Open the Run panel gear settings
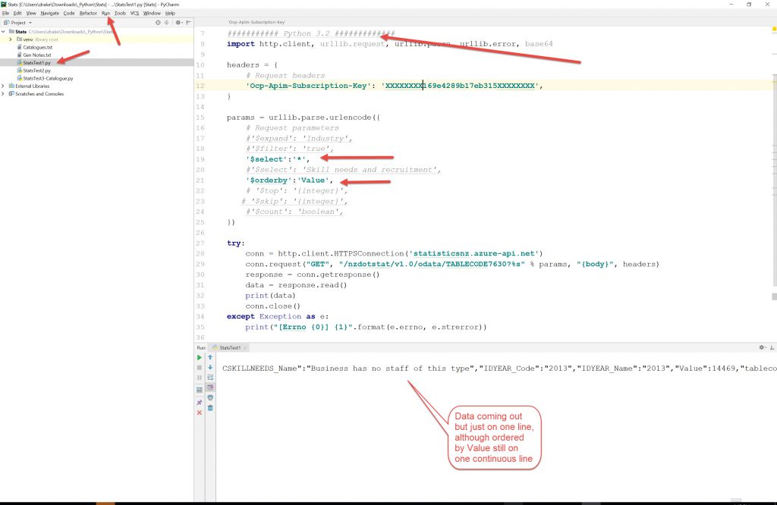777x505 pixels. pyautogui.click(x=762, y=347)
